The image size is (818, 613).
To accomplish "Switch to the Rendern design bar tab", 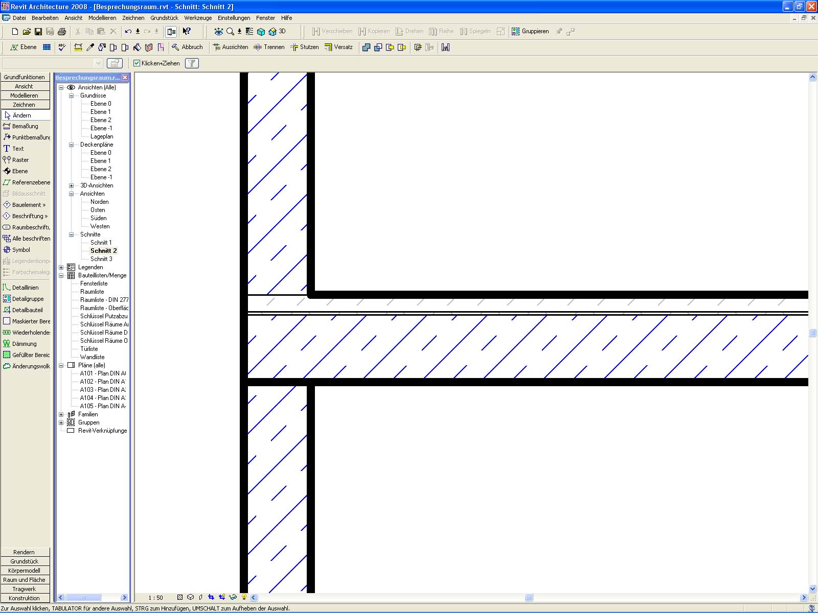I will click(26, 552).
